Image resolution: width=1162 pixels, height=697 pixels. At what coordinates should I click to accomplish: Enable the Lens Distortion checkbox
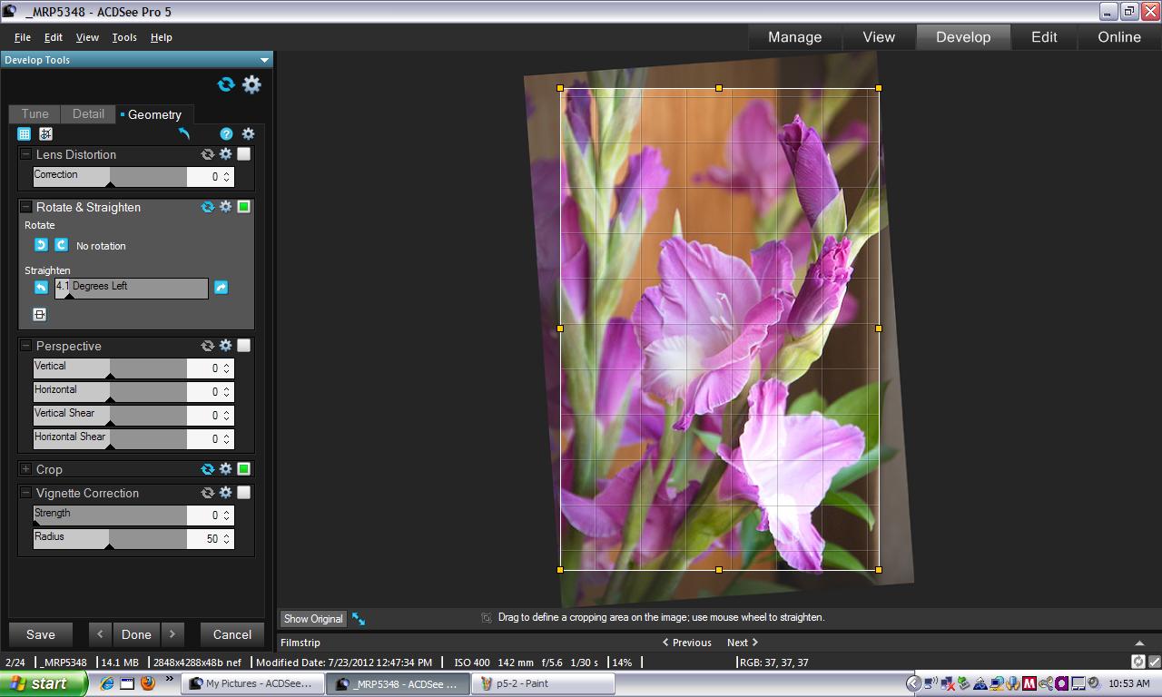243,154
